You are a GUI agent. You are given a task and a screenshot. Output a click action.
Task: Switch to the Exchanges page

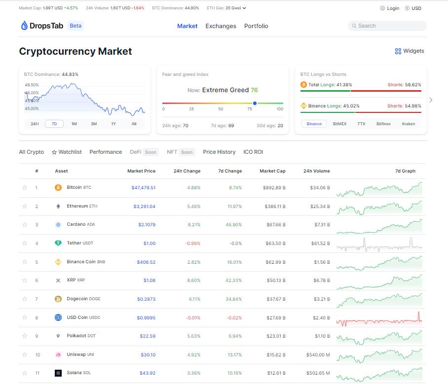(221, 26)
